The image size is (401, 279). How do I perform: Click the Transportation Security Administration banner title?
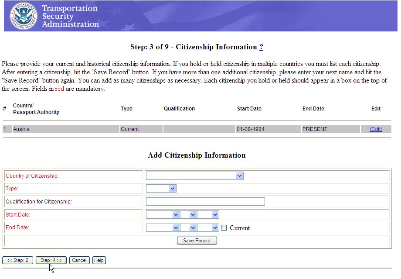pos(70,16)
